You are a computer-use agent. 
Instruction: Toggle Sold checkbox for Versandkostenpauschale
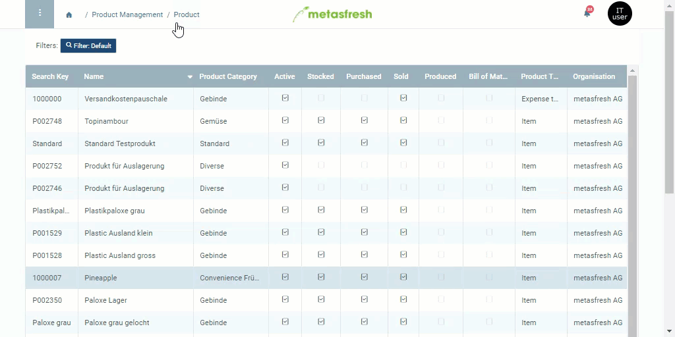tap(403, 98)
